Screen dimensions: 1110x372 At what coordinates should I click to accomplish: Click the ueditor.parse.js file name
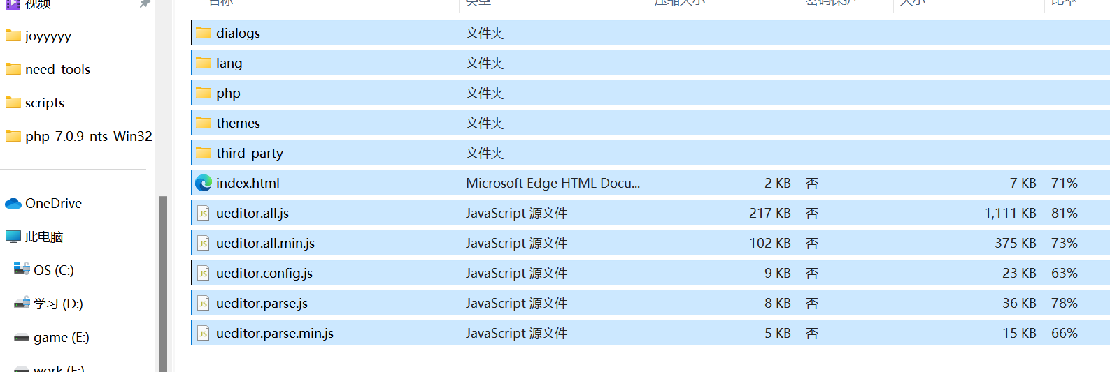pos(262,303)
